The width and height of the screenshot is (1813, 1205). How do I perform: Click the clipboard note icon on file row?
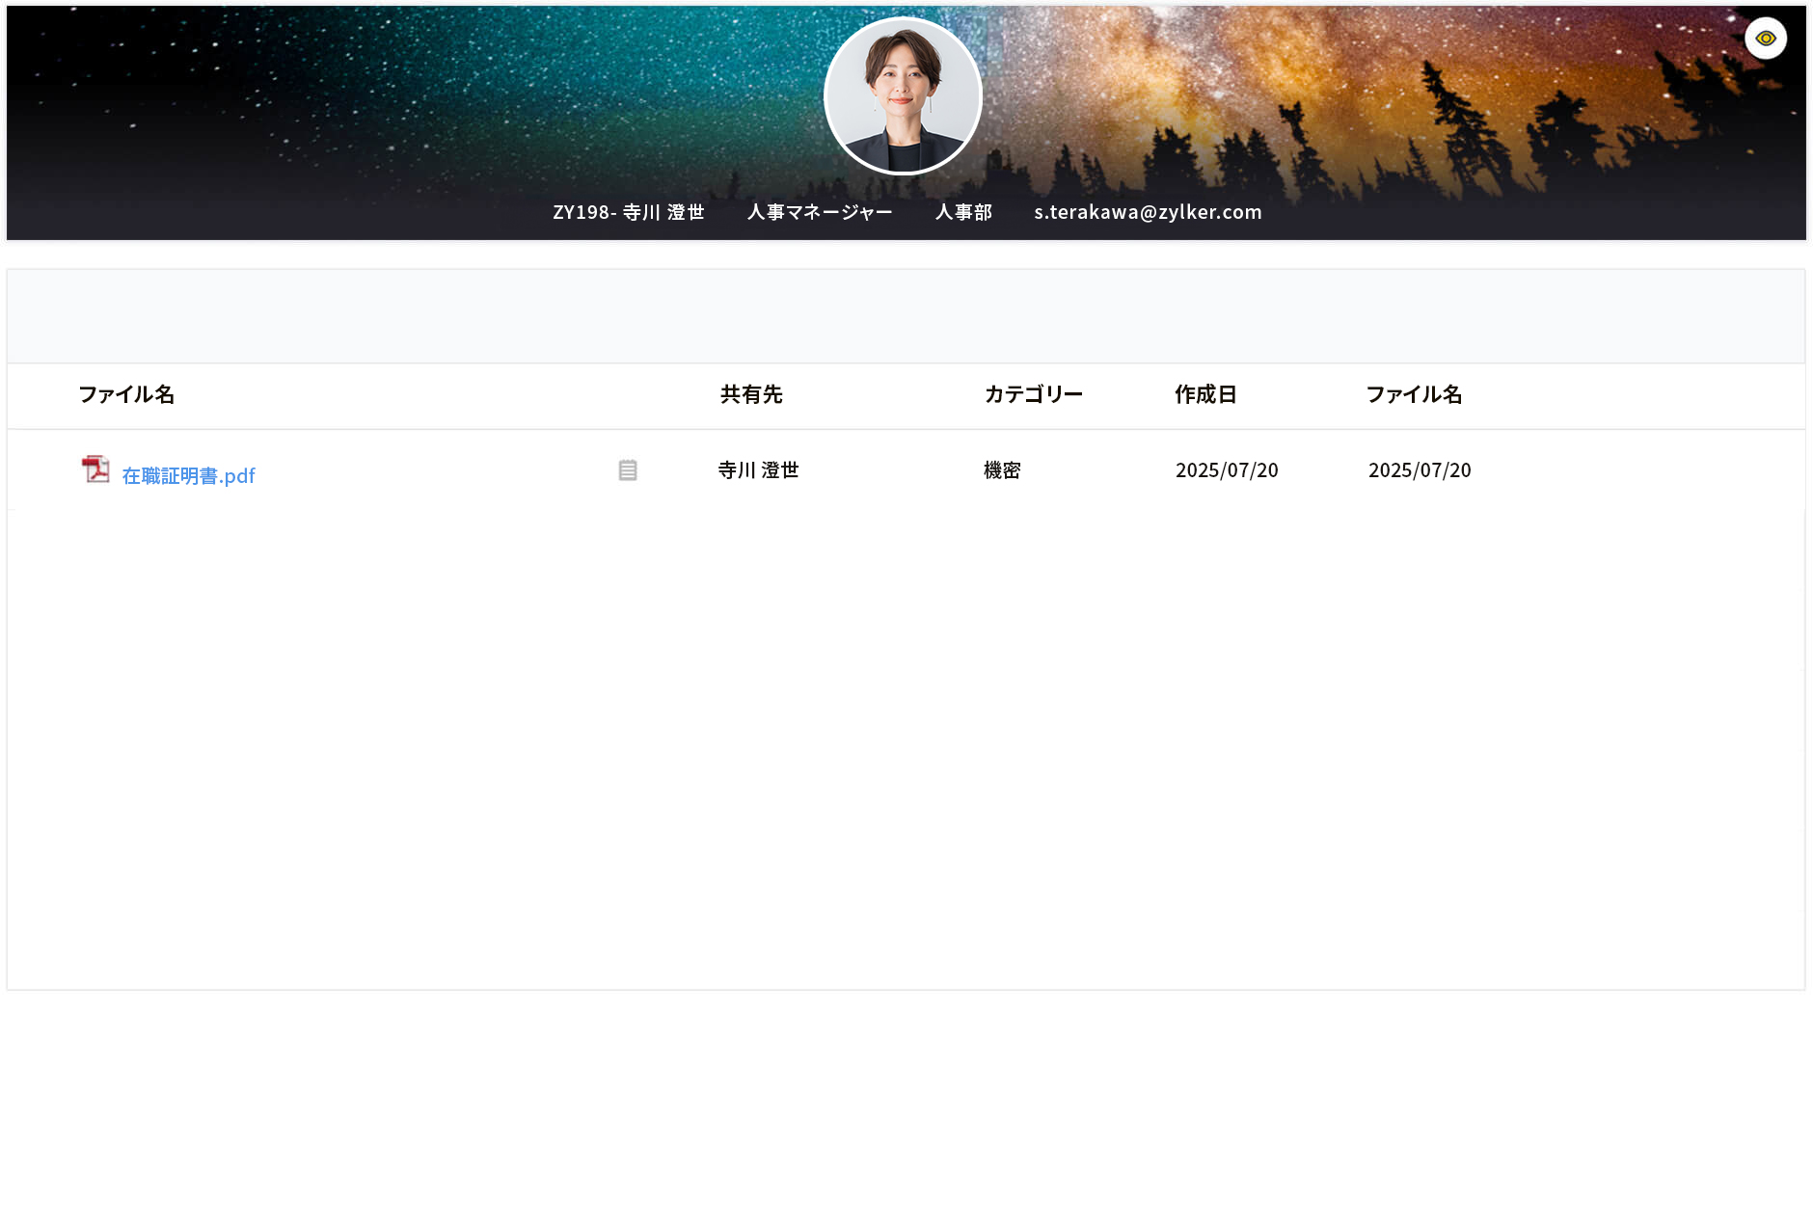point(627,470)
